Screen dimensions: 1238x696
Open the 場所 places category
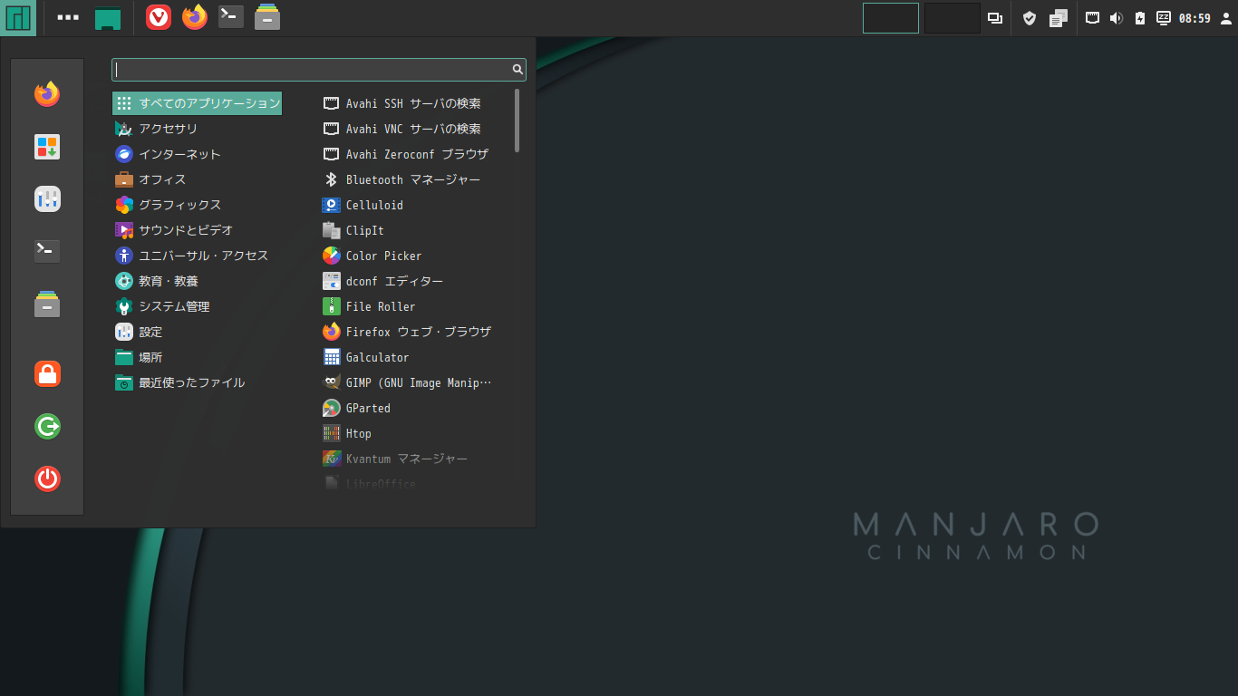[197, 357]
